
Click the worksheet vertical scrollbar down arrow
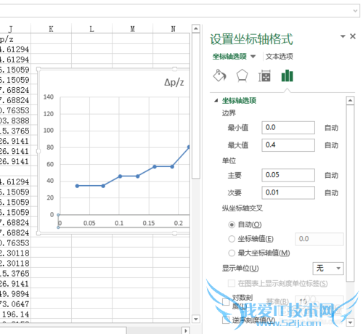[196, 319]
